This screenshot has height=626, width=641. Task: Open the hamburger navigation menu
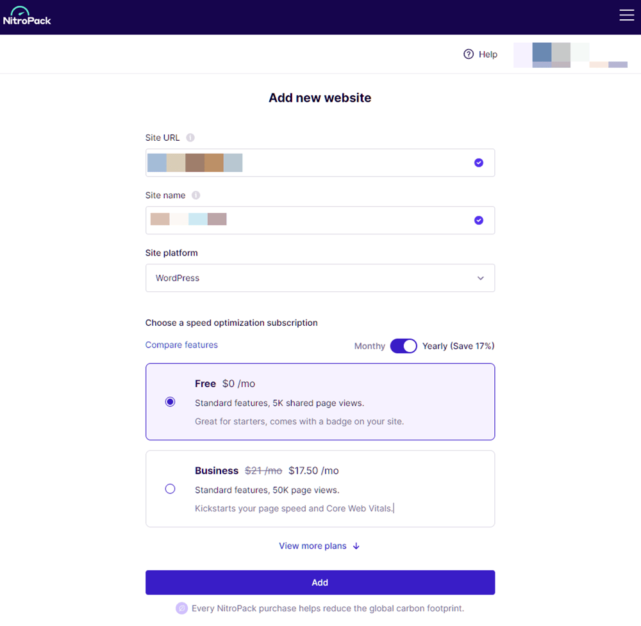click(626, 15)
